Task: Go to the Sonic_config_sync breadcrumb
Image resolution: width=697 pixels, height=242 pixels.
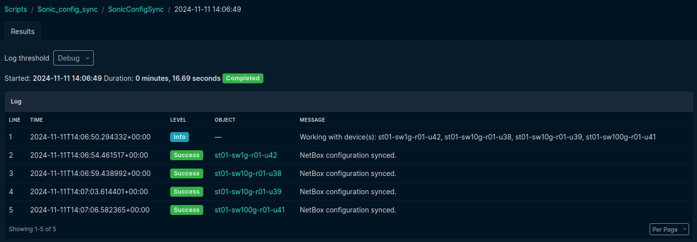Action: click(68, 9)
